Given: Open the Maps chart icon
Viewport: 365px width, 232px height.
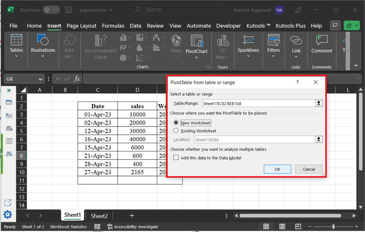Looking at the screenshot, I should click(x=176, y=41).
